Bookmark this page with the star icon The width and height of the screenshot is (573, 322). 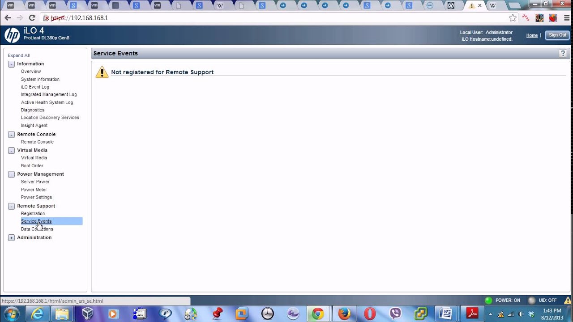(513, 18)
